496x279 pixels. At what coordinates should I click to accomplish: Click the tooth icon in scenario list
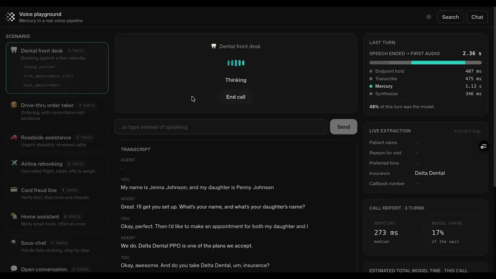(x=14, y=50)
